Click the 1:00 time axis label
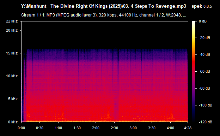Image resolution: width=220 pixels, height=136 pixels. pyautogui.click(x=59, y=128)
